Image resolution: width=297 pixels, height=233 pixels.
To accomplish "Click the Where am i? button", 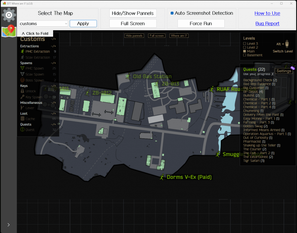I will pyautogui.click(x=179, y=36).
